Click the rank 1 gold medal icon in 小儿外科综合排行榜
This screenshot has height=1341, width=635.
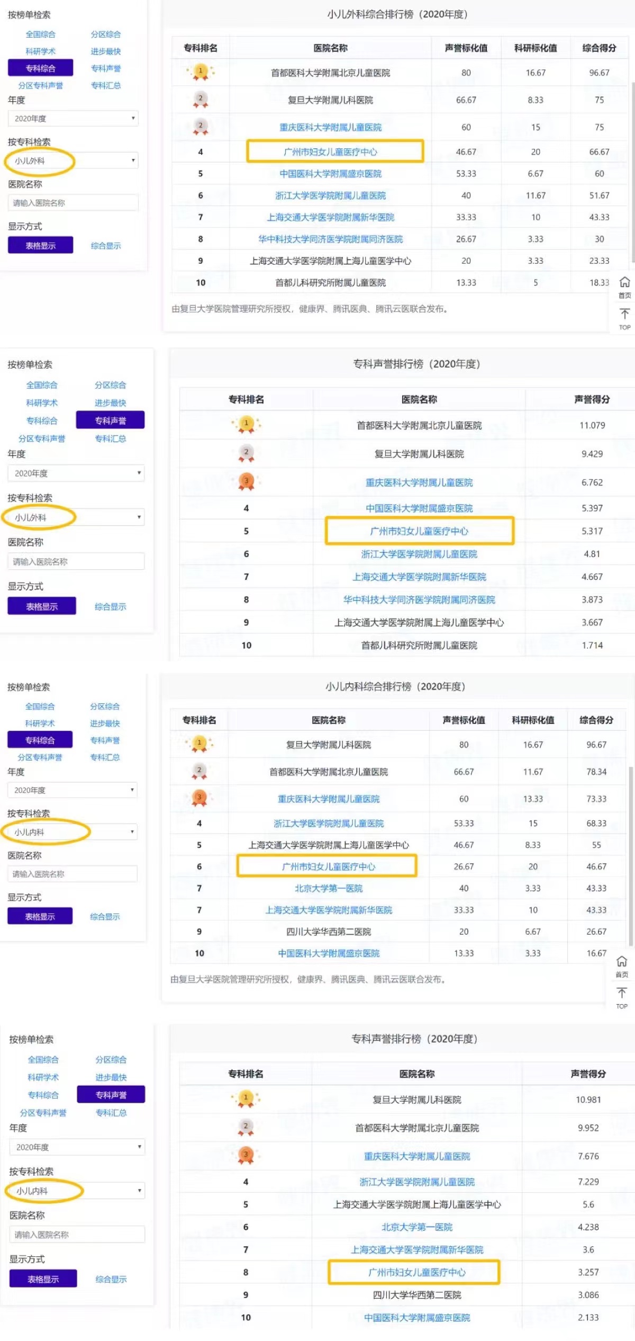(201, 71)
